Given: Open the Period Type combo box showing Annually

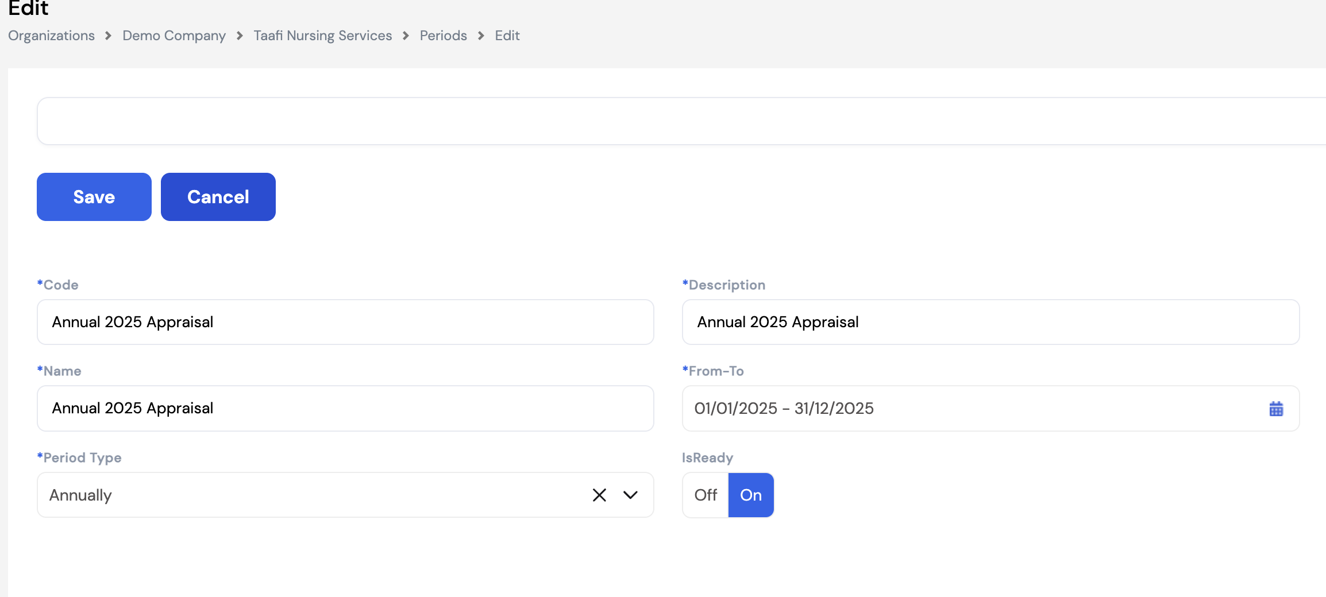Looking at the screenshot, I should tap(345, 495).
